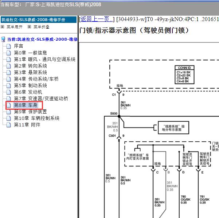Image resolution: width=219 pixels, height=218 pixels.
Task: Expand all menus with 菜单展开
Action: tap(14, 27)
